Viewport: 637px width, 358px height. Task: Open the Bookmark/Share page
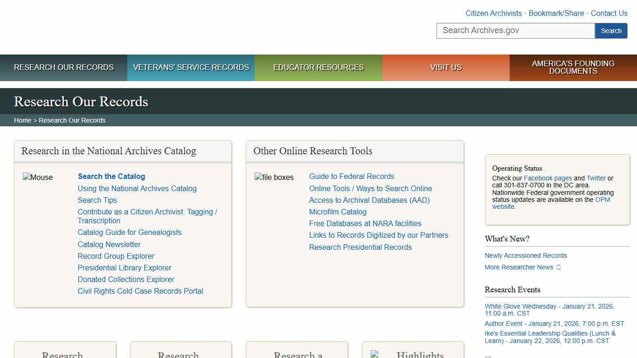pyautogui.click(x=556, y=13)
